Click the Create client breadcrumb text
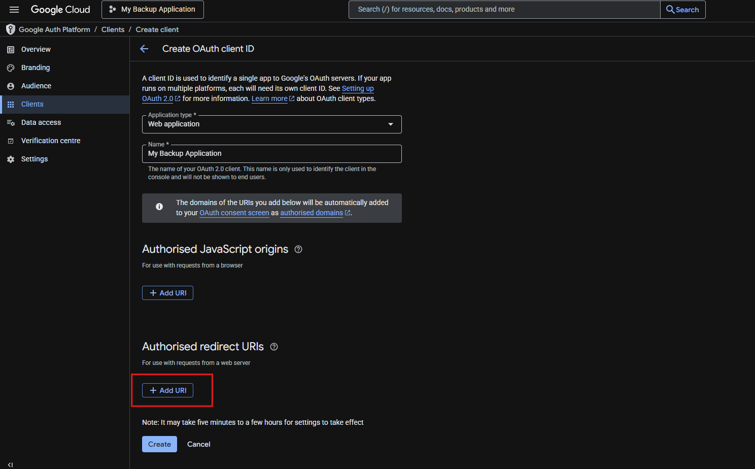Screen dimensions: 755x469 (x=157, y=29)
